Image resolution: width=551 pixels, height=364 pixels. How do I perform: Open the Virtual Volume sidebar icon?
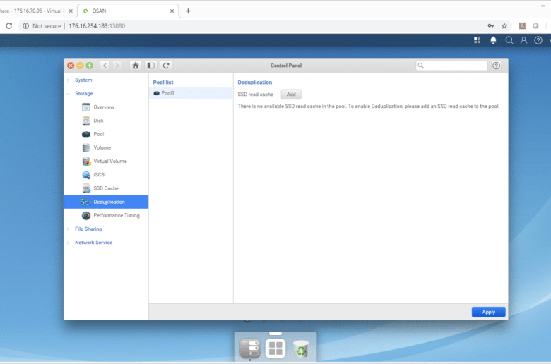click(x=85, y=161)
